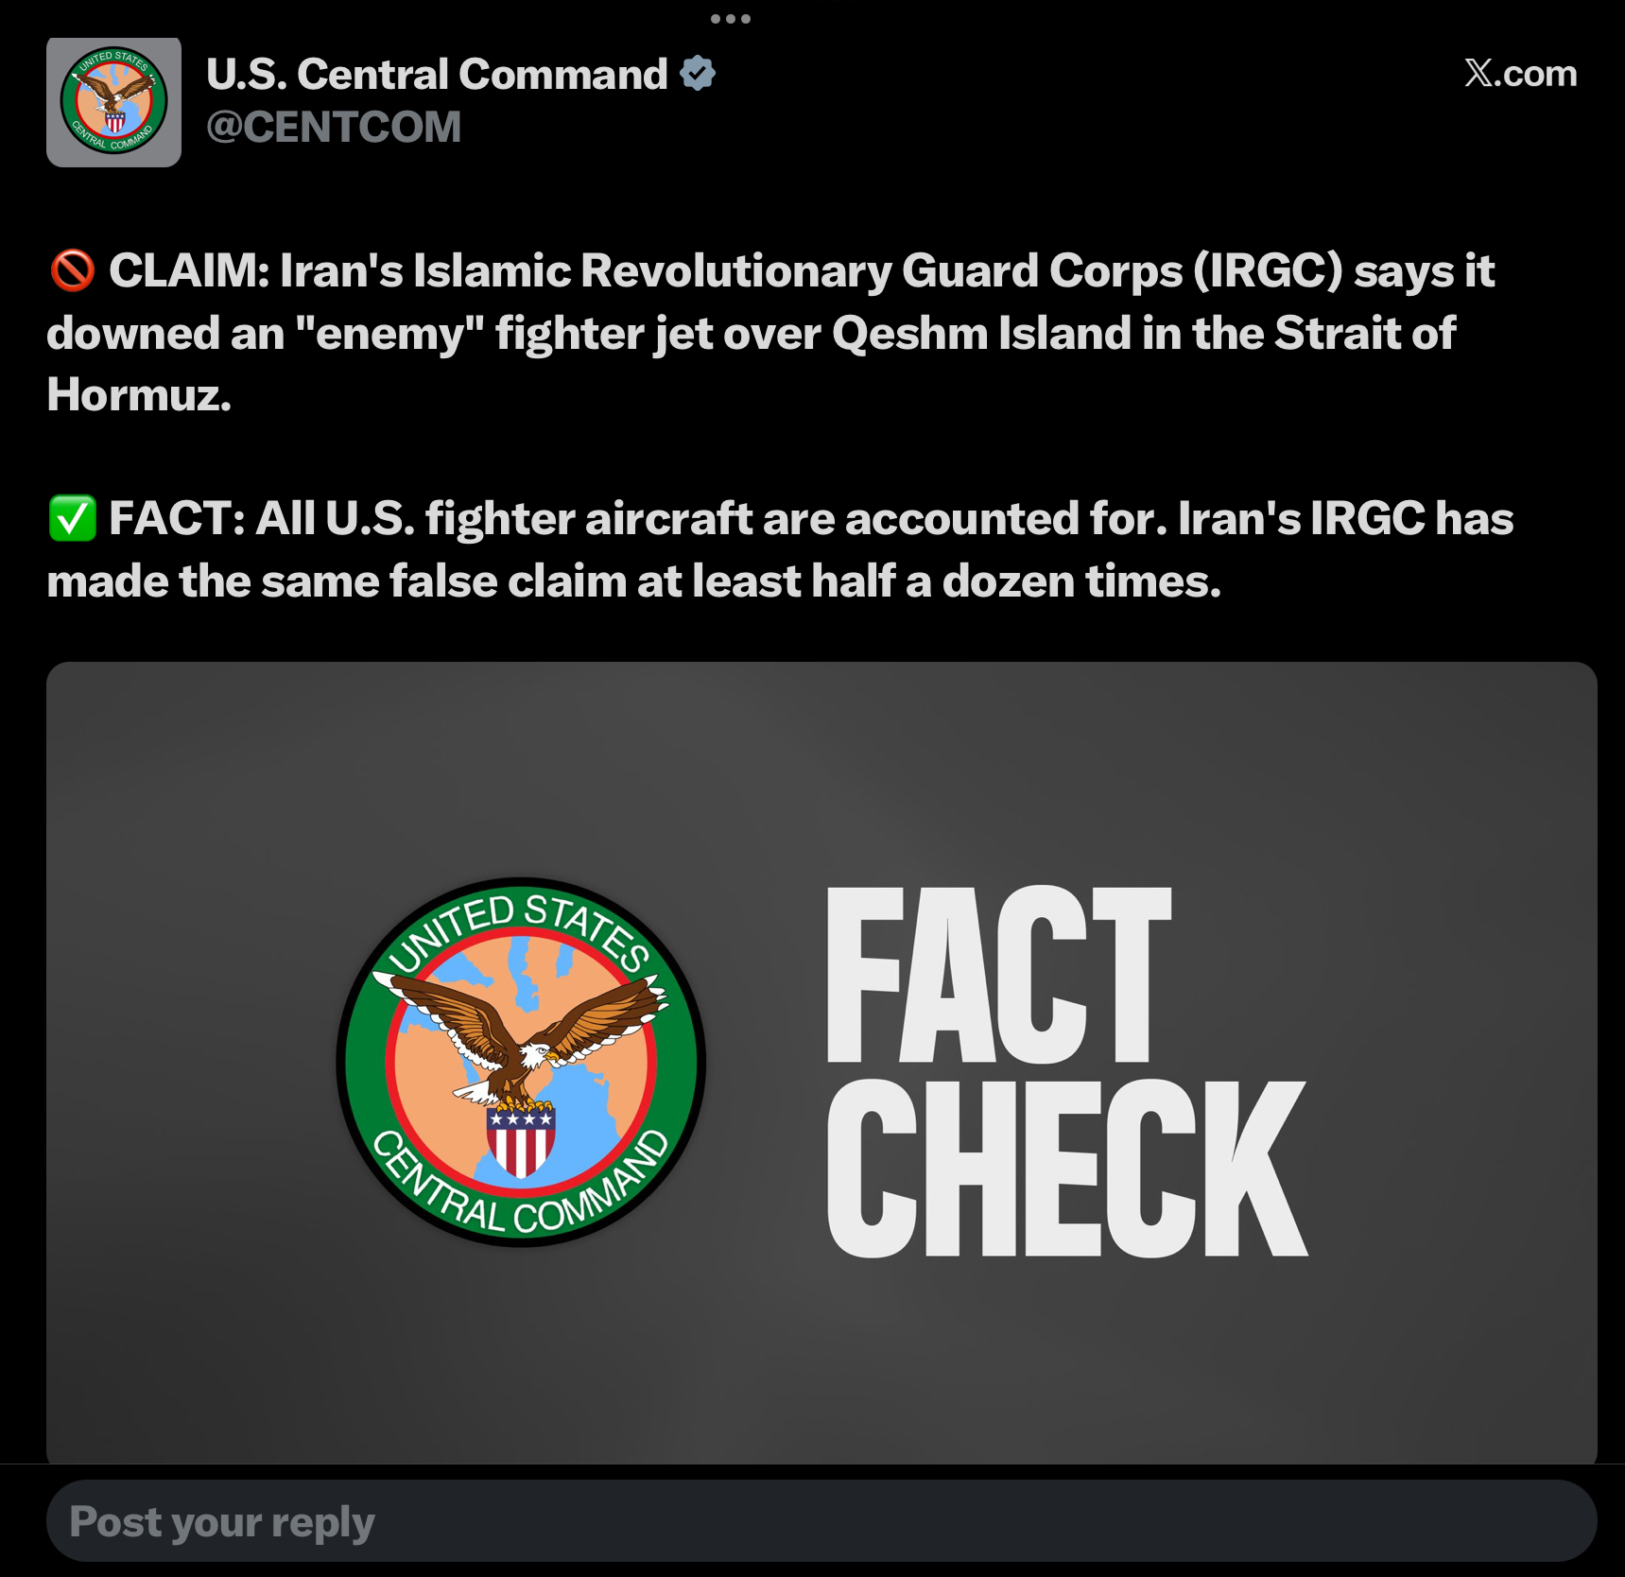This screenshot has height=1577, width=1625.
Task: Click the Post your reply field
Action: coord(821,1521)
